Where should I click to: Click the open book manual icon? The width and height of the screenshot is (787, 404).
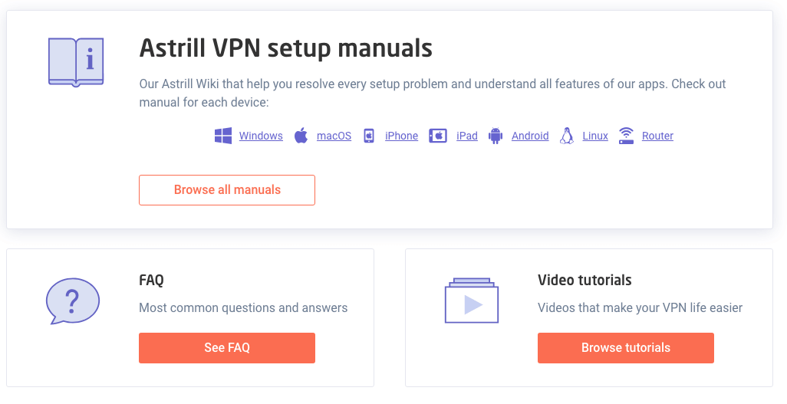(76, 62)
